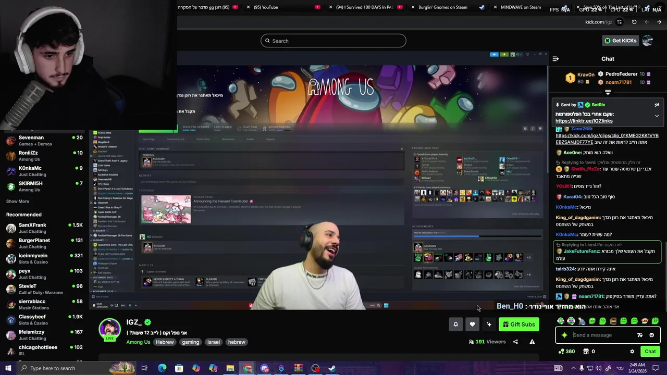Show more followed channels

(x=18, y=201)
